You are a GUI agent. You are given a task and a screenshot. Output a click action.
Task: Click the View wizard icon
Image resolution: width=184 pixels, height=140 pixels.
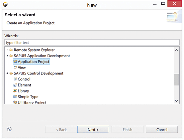pos(15,67)
